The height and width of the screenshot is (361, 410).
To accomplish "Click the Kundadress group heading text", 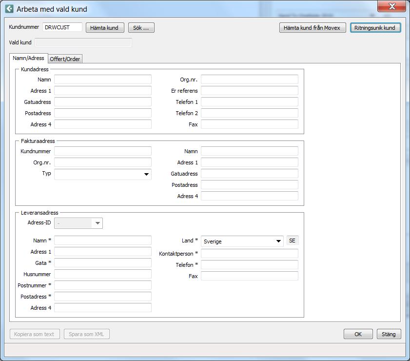I will point(35,69).
